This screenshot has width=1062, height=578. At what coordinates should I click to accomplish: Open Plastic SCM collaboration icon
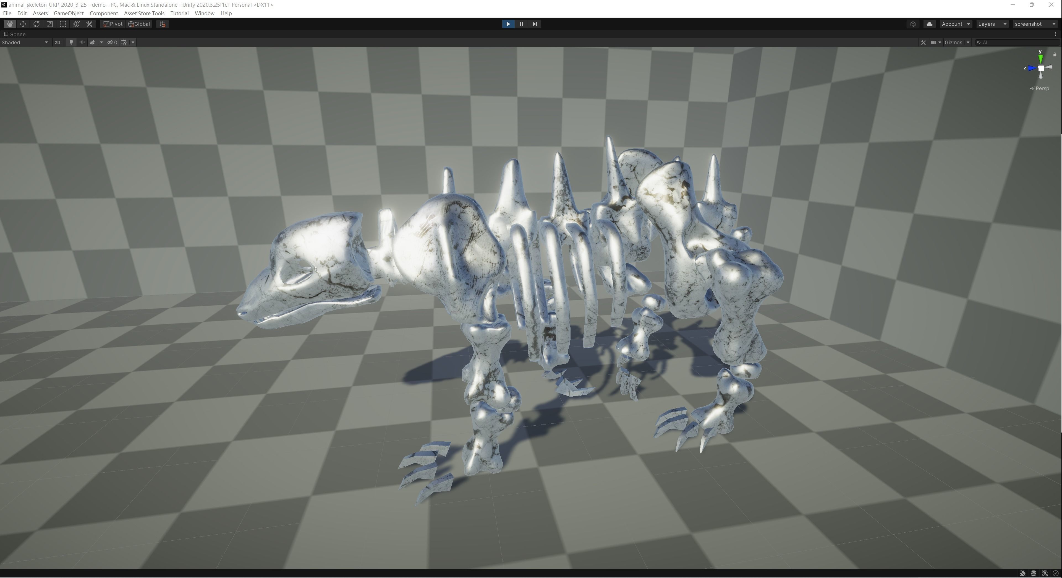913,24
